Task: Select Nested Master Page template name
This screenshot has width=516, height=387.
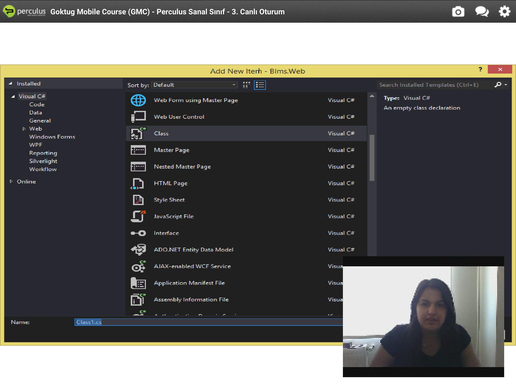Action: (182, 167)
